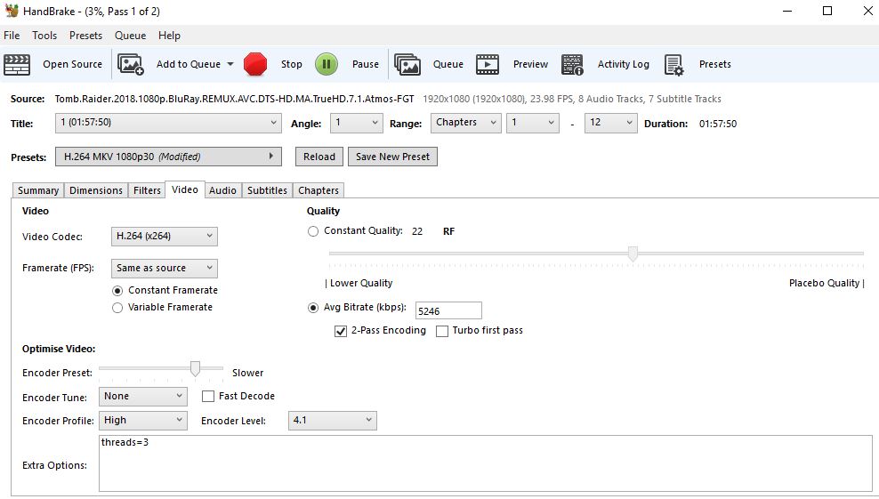The image size is (879, 499).
Task: Enable the Turbo first pass checkbox
Action: coord(442,332)
